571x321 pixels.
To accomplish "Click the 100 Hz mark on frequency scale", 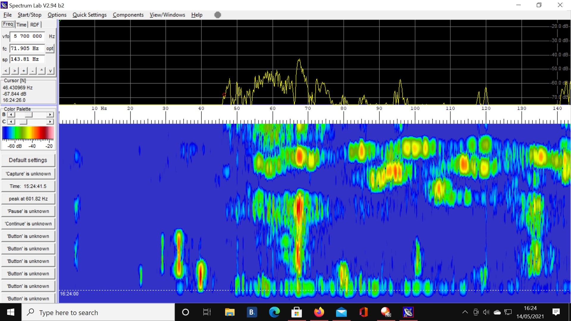I will (415, 108).
